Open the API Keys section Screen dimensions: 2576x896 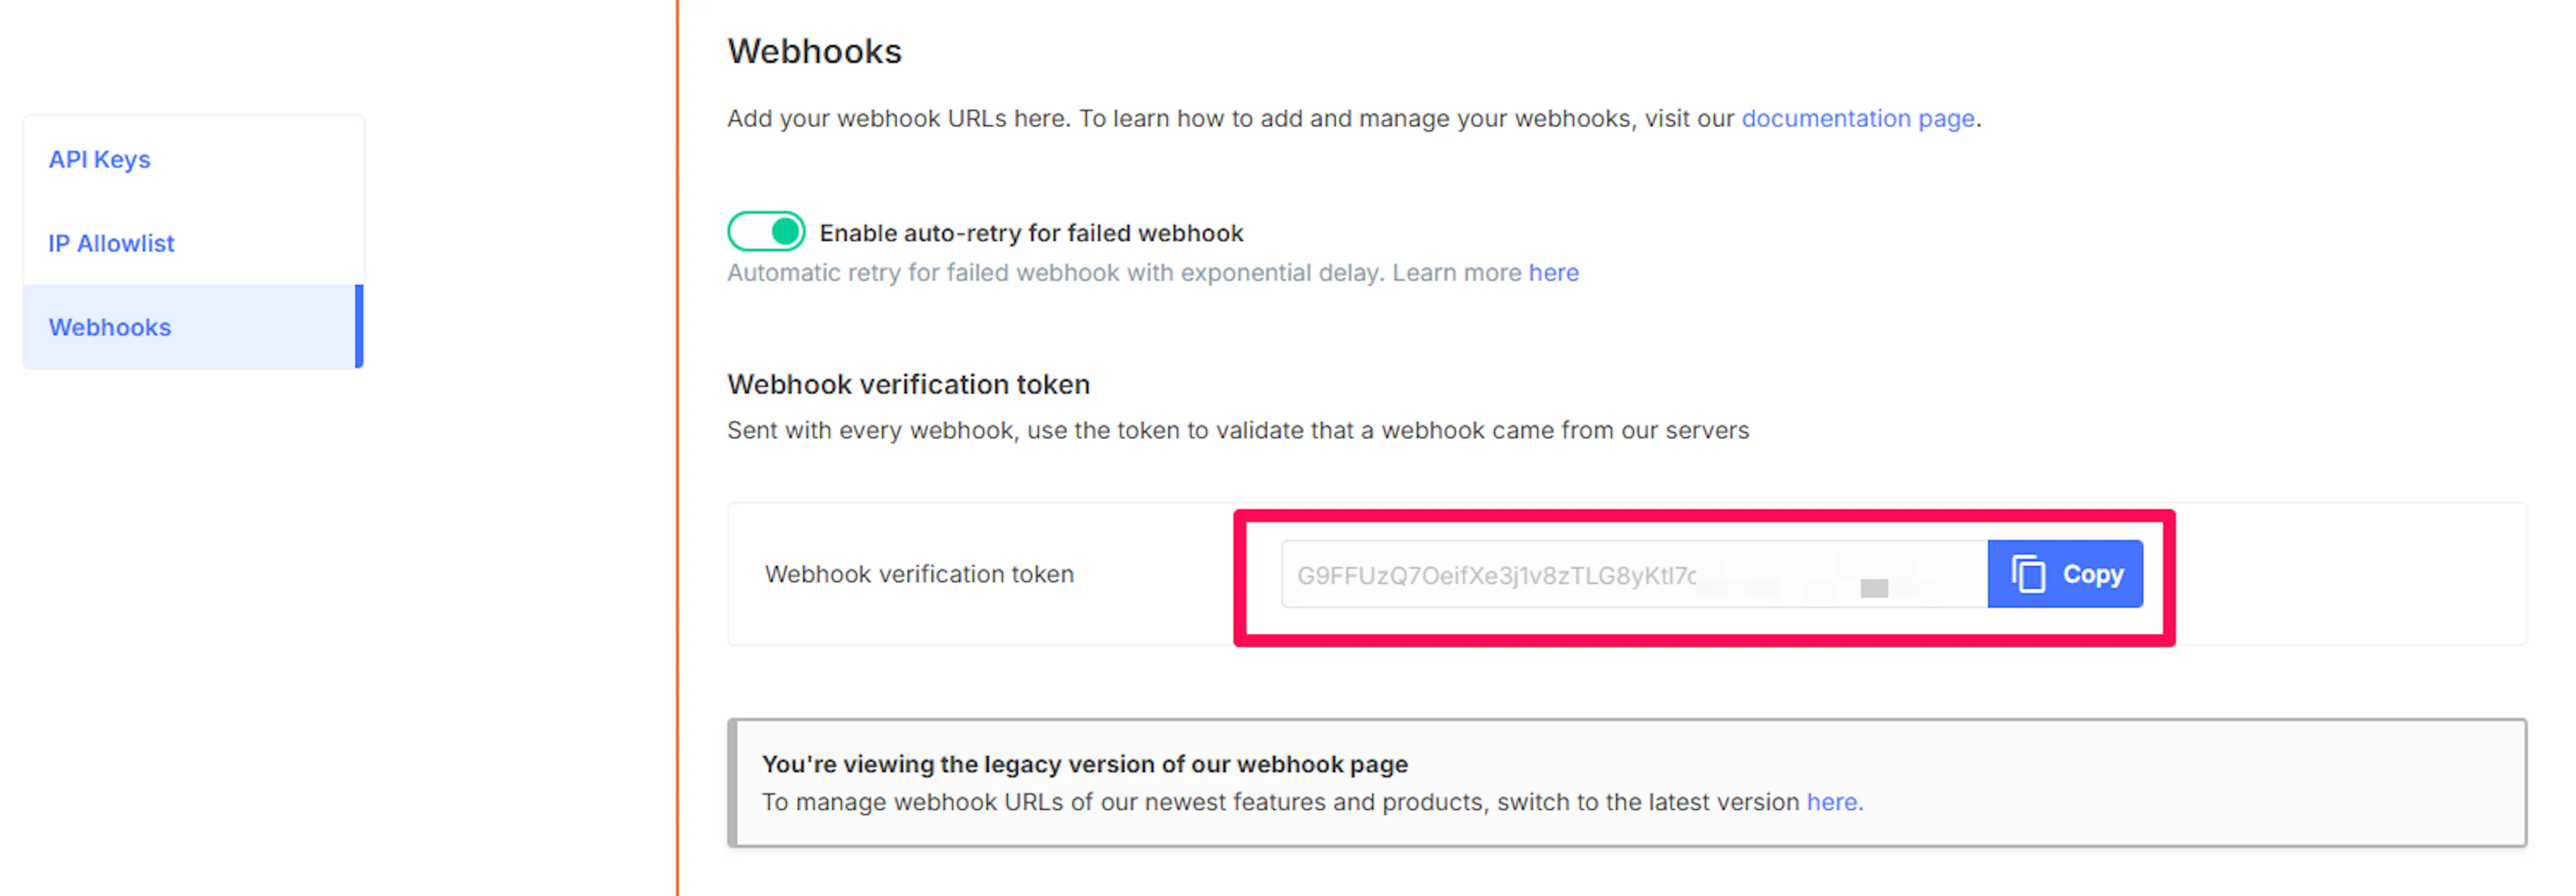pyautogui.click(x=99, y=159)
